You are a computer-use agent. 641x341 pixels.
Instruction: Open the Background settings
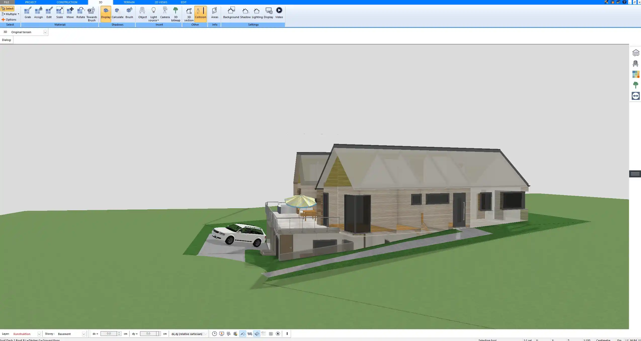click(231, 13)
